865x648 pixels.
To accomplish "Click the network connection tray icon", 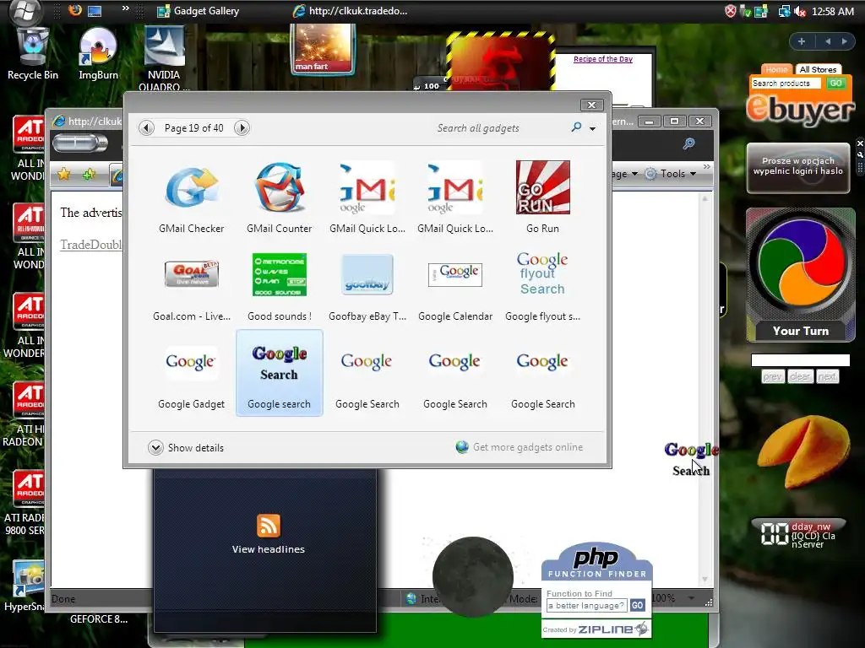I will click(783, 11).
